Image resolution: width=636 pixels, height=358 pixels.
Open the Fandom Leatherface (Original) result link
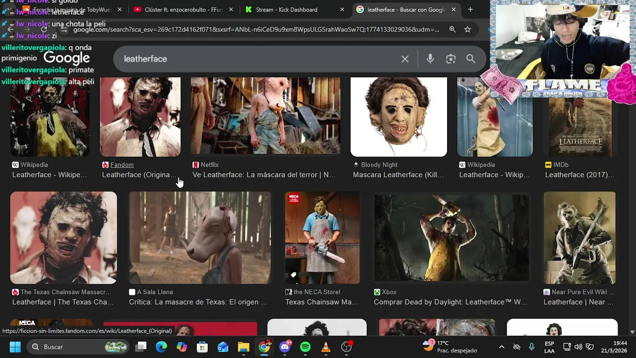(x=139, y=175)
